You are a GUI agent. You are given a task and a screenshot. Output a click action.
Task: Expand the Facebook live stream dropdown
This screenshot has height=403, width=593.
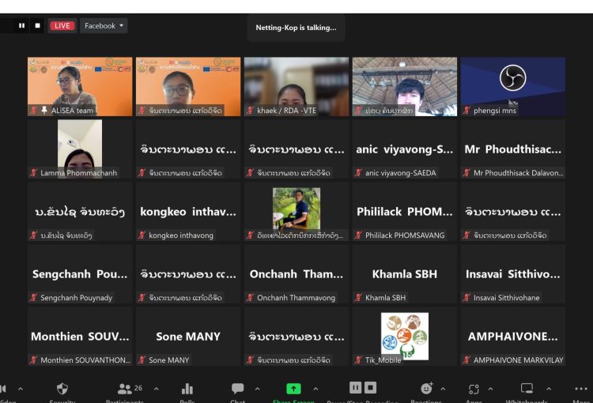[x=104, y=26]
